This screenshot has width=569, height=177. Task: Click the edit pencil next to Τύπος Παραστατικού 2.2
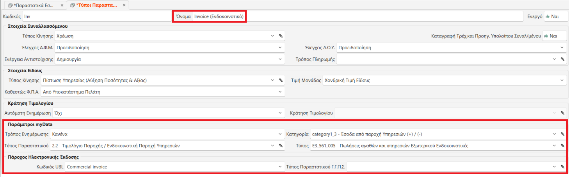click(280, 146)
